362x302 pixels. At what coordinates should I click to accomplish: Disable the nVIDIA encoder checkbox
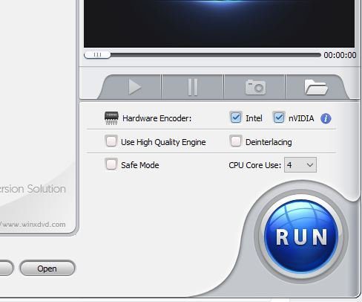pos(278,118)
